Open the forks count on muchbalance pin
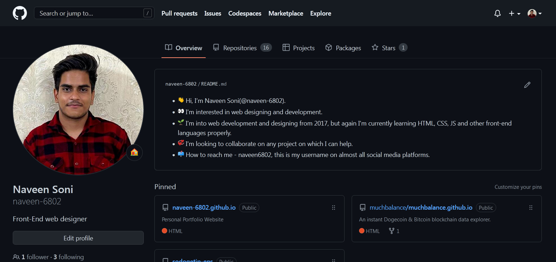 tap(394, 231)
